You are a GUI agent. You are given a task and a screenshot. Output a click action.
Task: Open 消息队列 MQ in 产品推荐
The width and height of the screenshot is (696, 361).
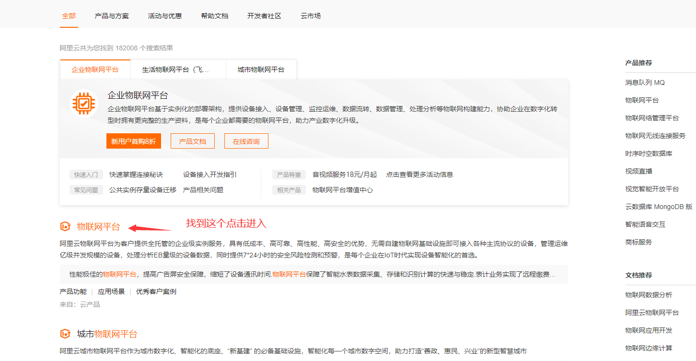[645, 82]
